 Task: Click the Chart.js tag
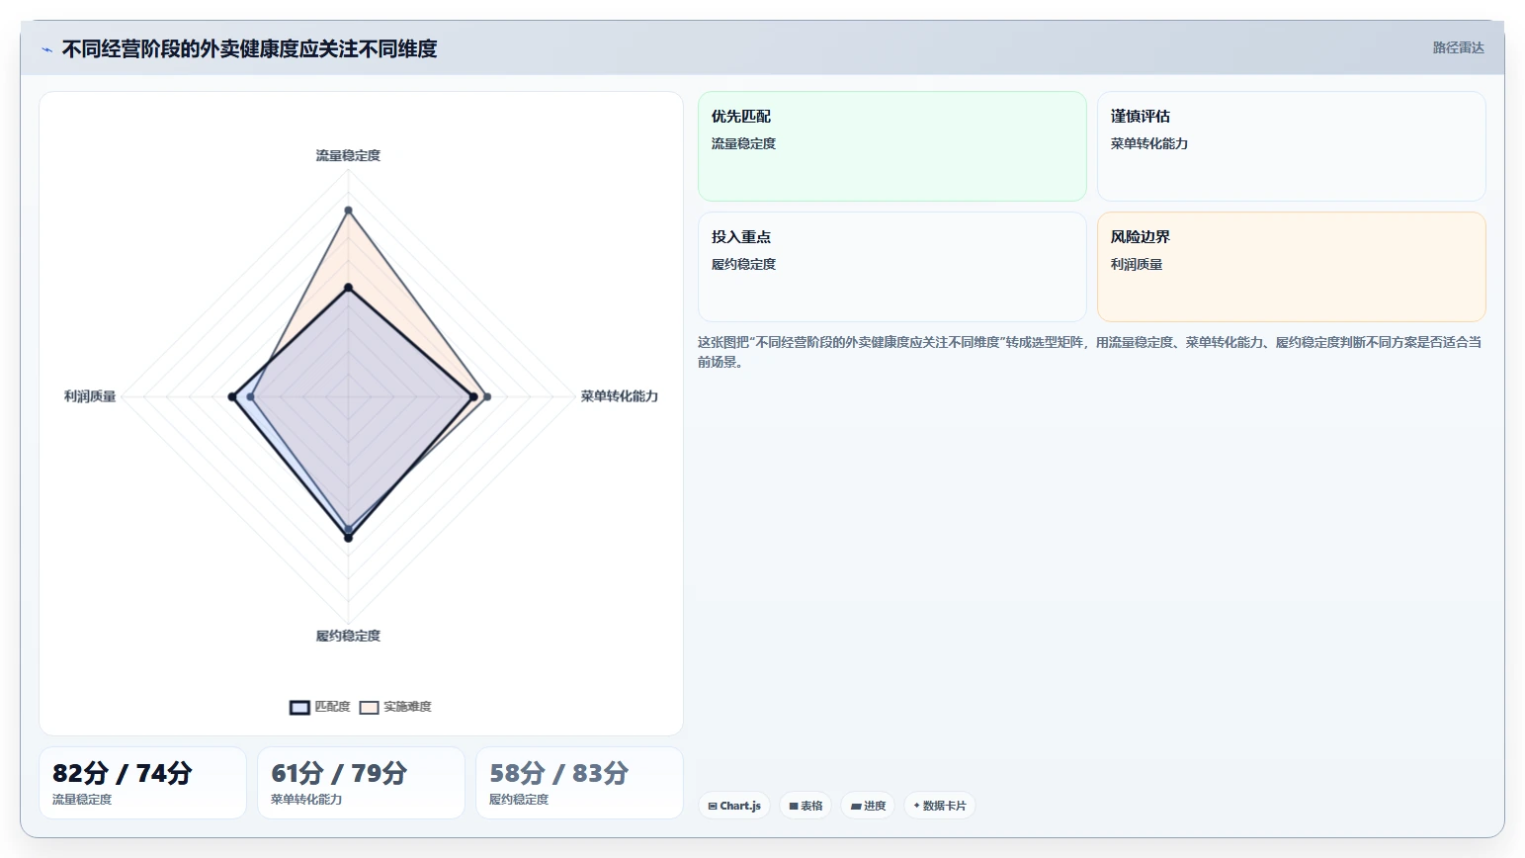point(734,806)
